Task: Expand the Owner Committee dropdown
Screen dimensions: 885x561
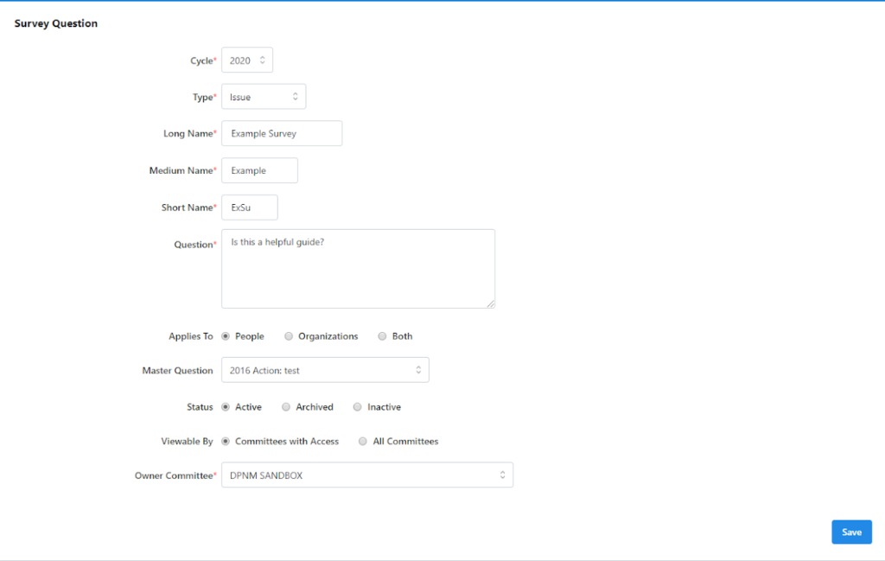Action: pyautogui.click(x=367, y=475)
